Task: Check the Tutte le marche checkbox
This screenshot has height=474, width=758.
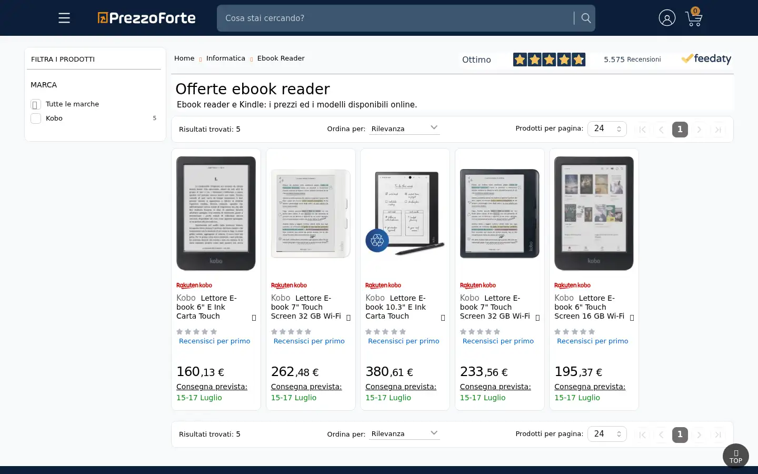Action: pos(36,104)
